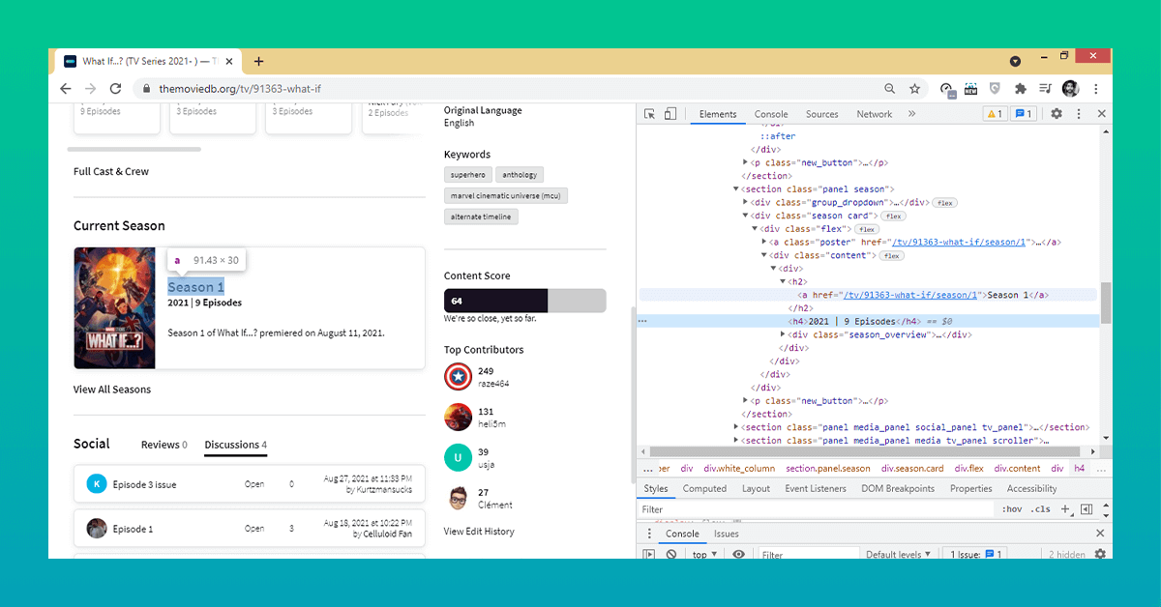Toggle the computed styles sidebar pane icon
This screenshot has height=607, width=1161.
(1087, 508)
